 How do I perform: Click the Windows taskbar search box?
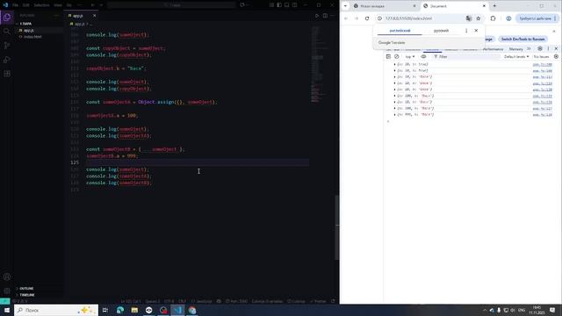click(x=56, y=310)
